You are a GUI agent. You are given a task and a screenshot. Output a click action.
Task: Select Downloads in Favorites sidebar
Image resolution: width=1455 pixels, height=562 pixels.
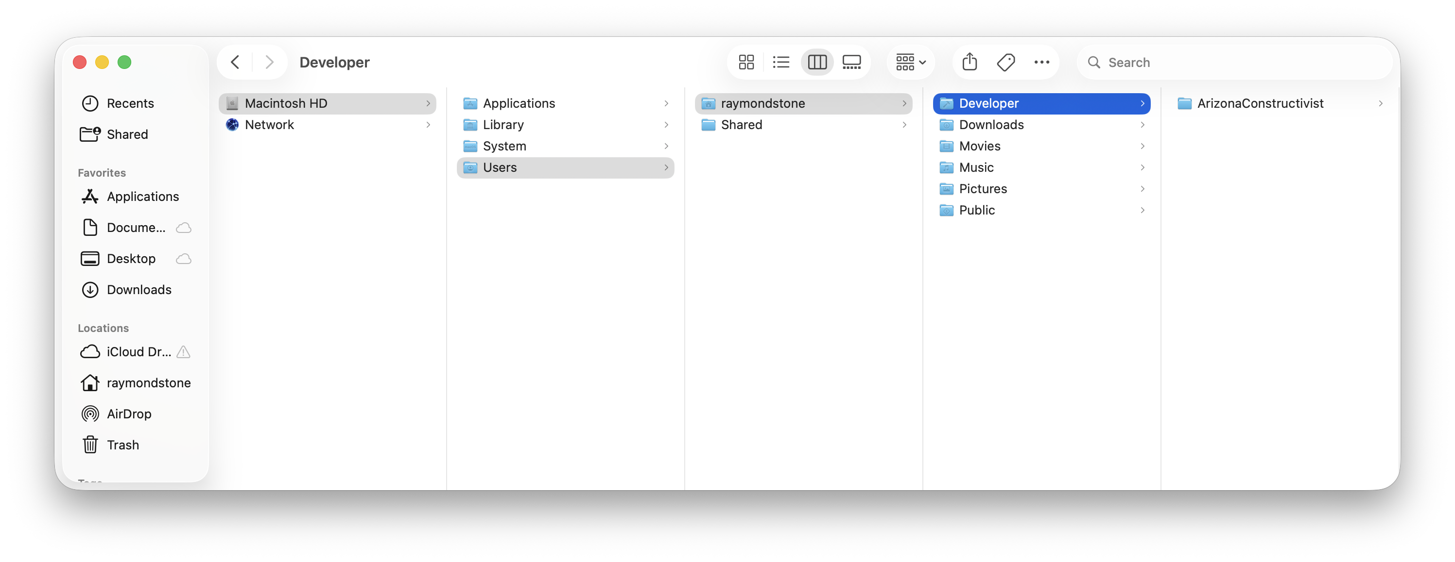[x=139, y=289]
